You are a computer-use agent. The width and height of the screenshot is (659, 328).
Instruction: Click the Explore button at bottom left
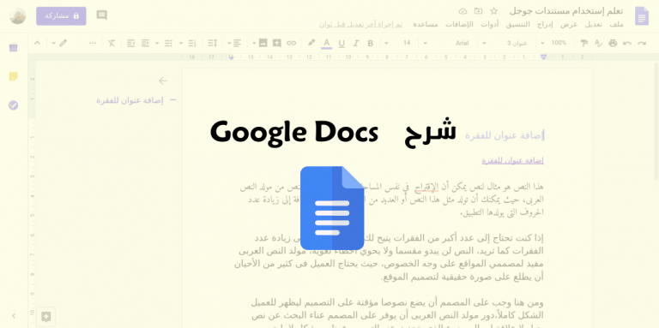tap(46, 317)
